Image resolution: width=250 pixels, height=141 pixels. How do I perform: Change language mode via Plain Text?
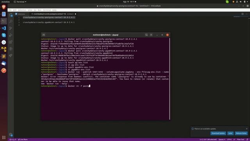(x=241, y=139)
